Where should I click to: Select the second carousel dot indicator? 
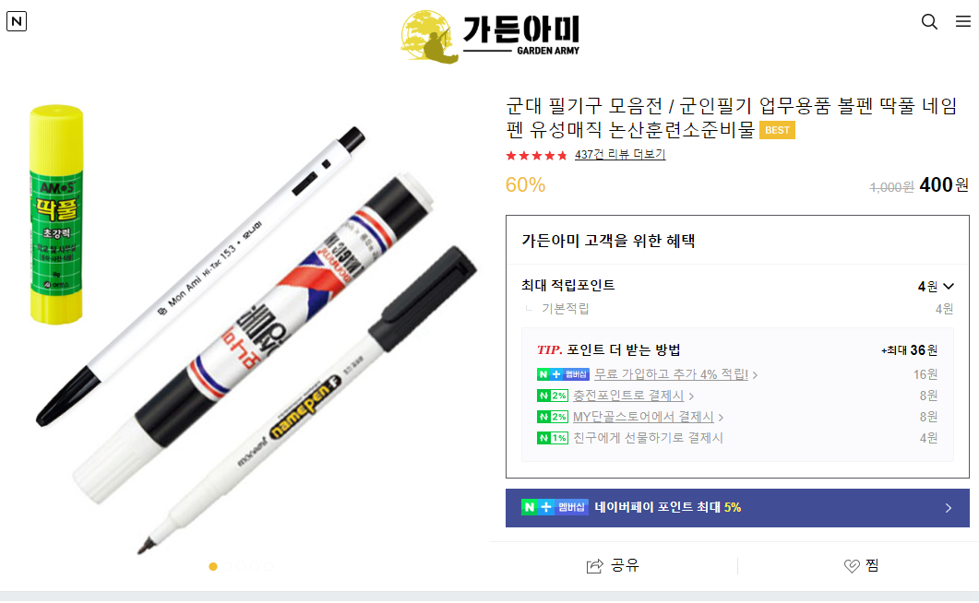(227, 566)
